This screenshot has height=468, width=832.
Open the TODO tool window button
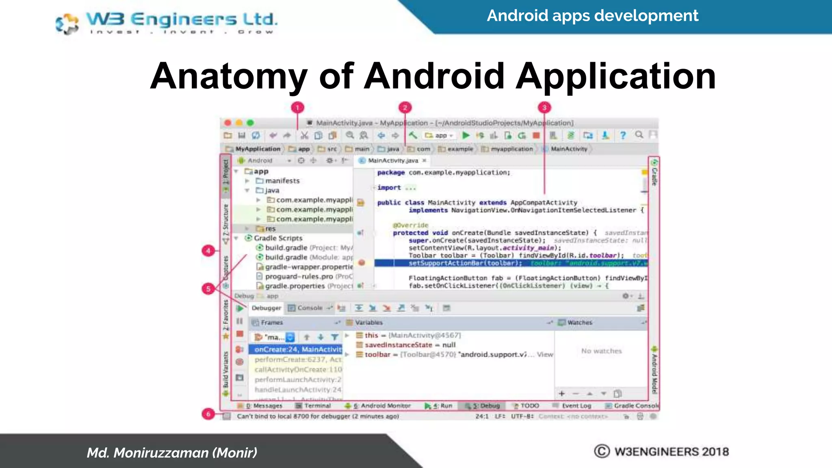[526, 405]
